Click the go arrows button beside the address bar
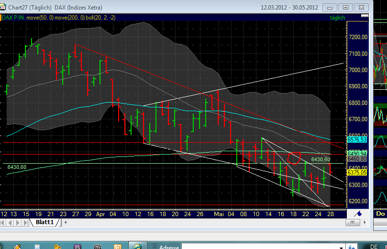 352,246
